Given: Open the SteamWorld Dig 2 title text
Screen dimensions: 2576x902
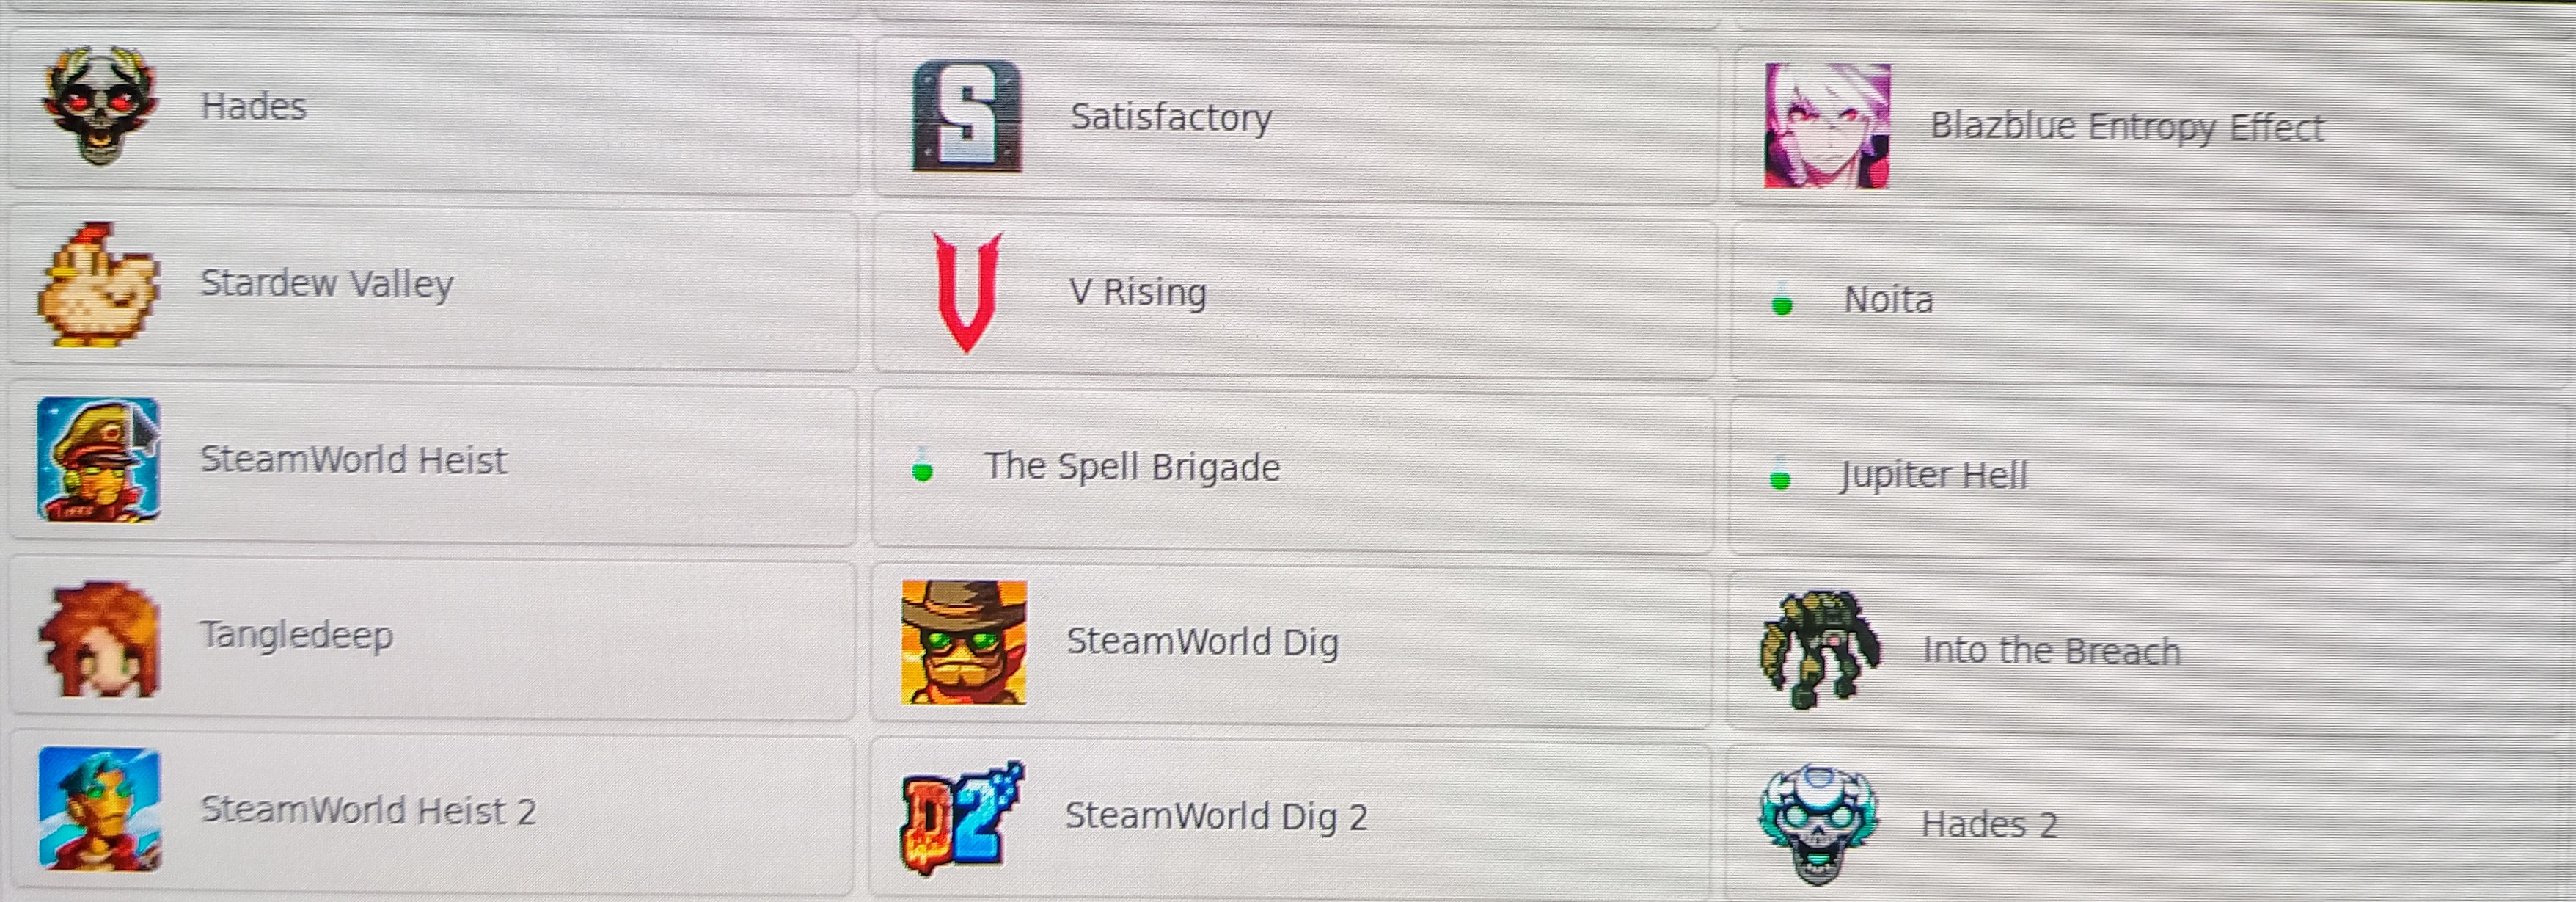Looking at the screenshot, I should click(1215, 816).
